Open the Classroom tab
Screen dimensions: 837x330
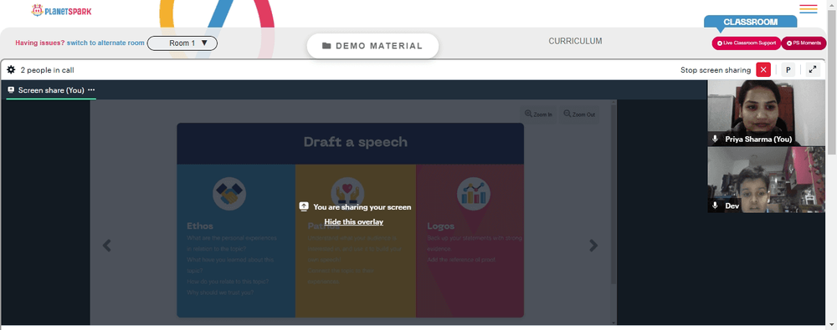(x=750, y=22)
